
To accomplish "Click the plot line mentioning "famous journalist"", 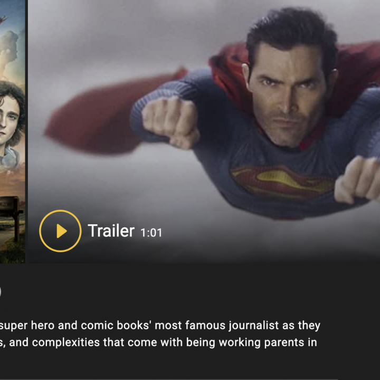I will (x=160, y=325).
